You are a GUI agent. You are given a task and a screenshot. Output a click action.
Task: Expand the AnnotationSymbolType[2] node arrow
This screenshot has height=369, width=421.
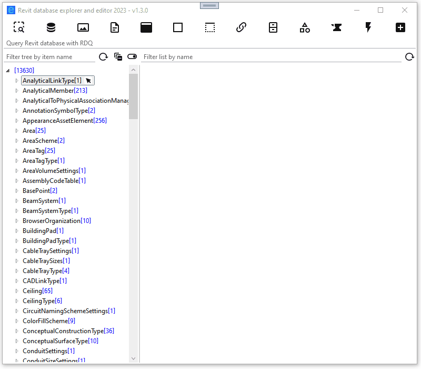[17, 111]
